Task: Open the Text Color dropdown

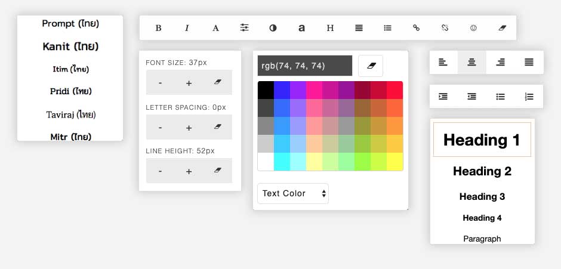Action: [293, 193]
